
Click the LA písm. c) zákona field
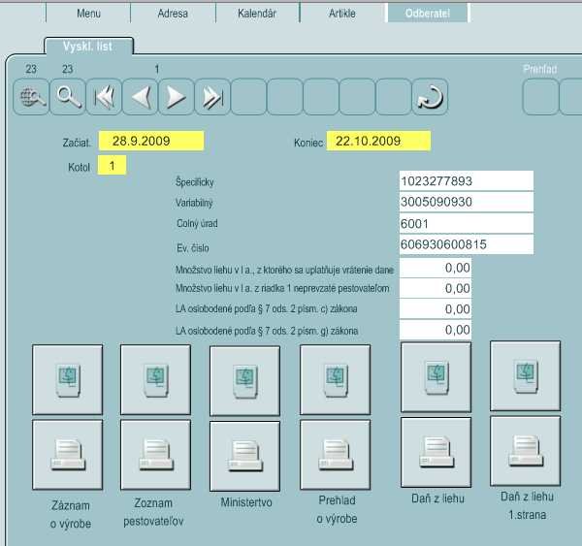tap(436, 309)
